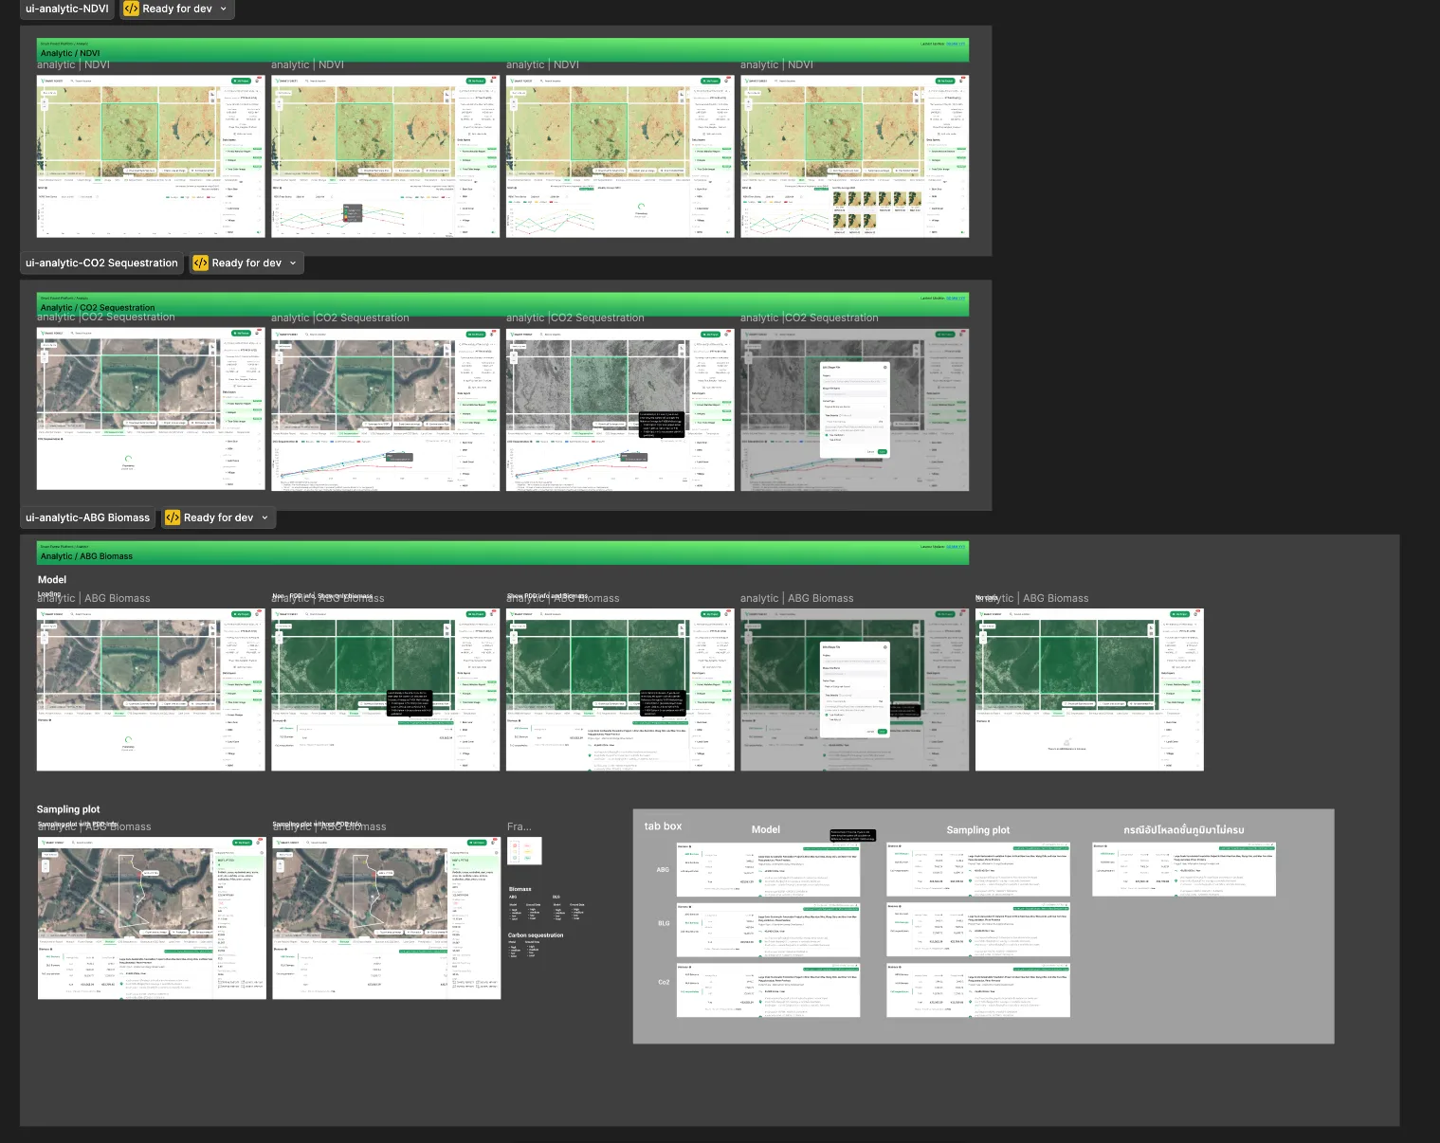The image size is (1440, 1143).
Task: Select the Sampling plot with PDD info frame
Action: tap(152, 918)
